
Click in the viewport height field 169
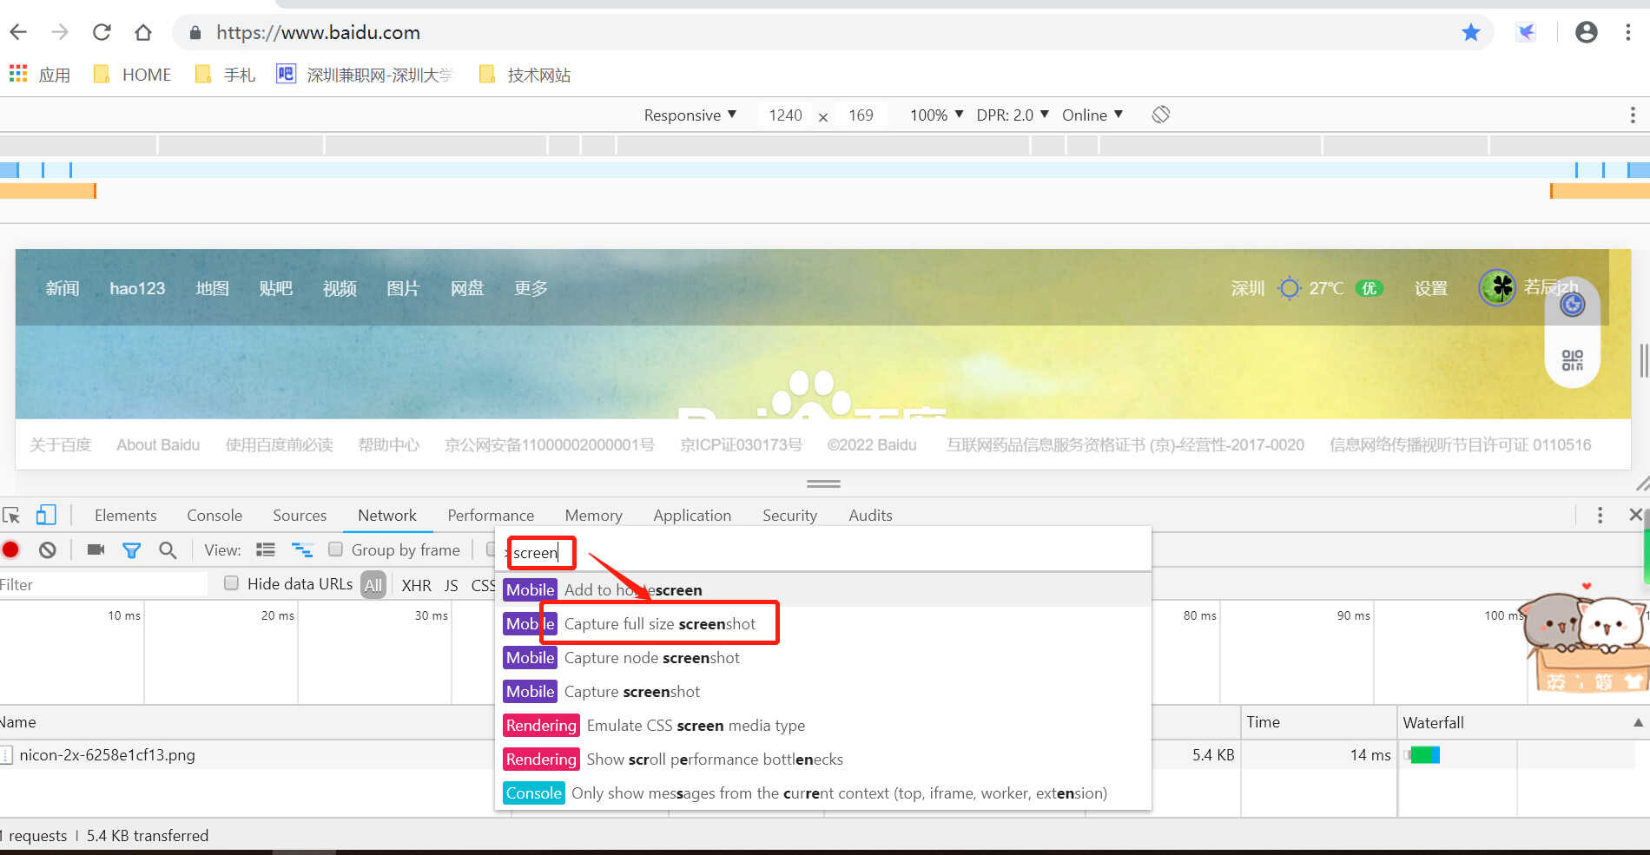861,115
